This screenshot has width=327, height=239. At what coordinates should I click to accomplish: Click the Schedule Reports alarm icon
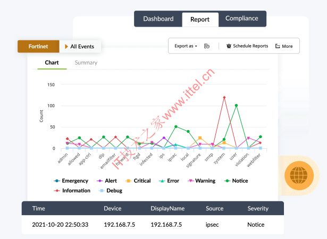229,46
